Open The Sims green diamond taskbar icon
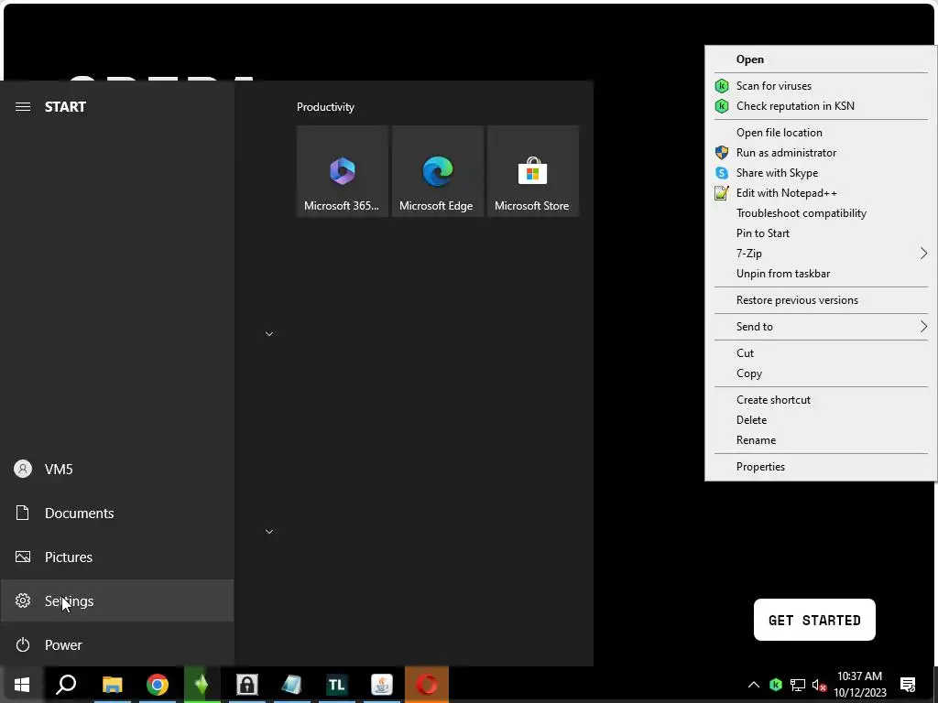 click(202, 685)
